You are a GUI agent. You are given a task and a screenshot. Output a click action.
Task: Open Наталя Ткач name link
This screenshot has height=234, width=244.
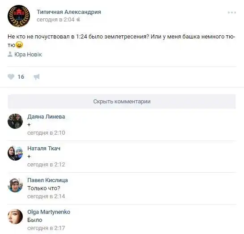[x=44, y=149]
